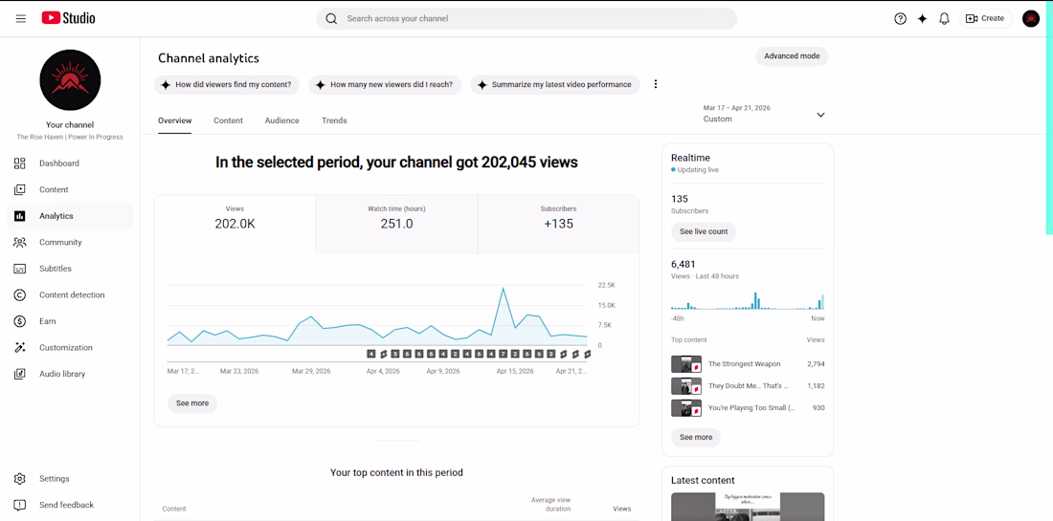Click the chart marker showing 3 videos
1053x521 pixels.
550,354
